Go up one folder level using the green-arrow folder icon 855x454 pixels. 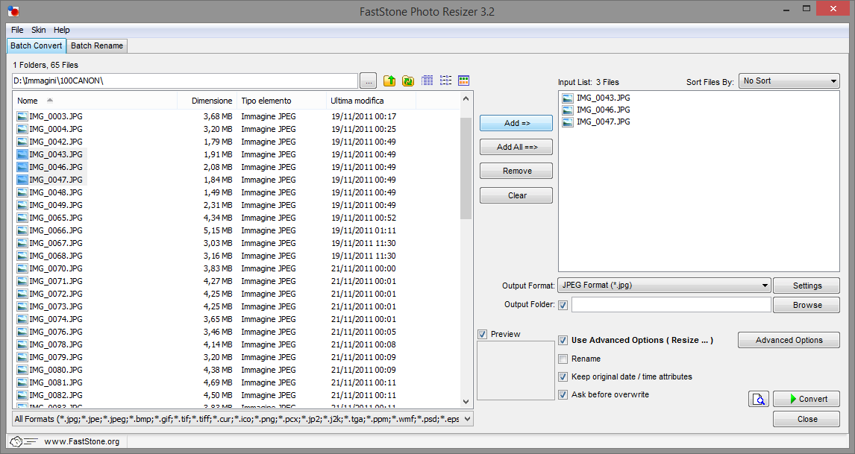389,81
